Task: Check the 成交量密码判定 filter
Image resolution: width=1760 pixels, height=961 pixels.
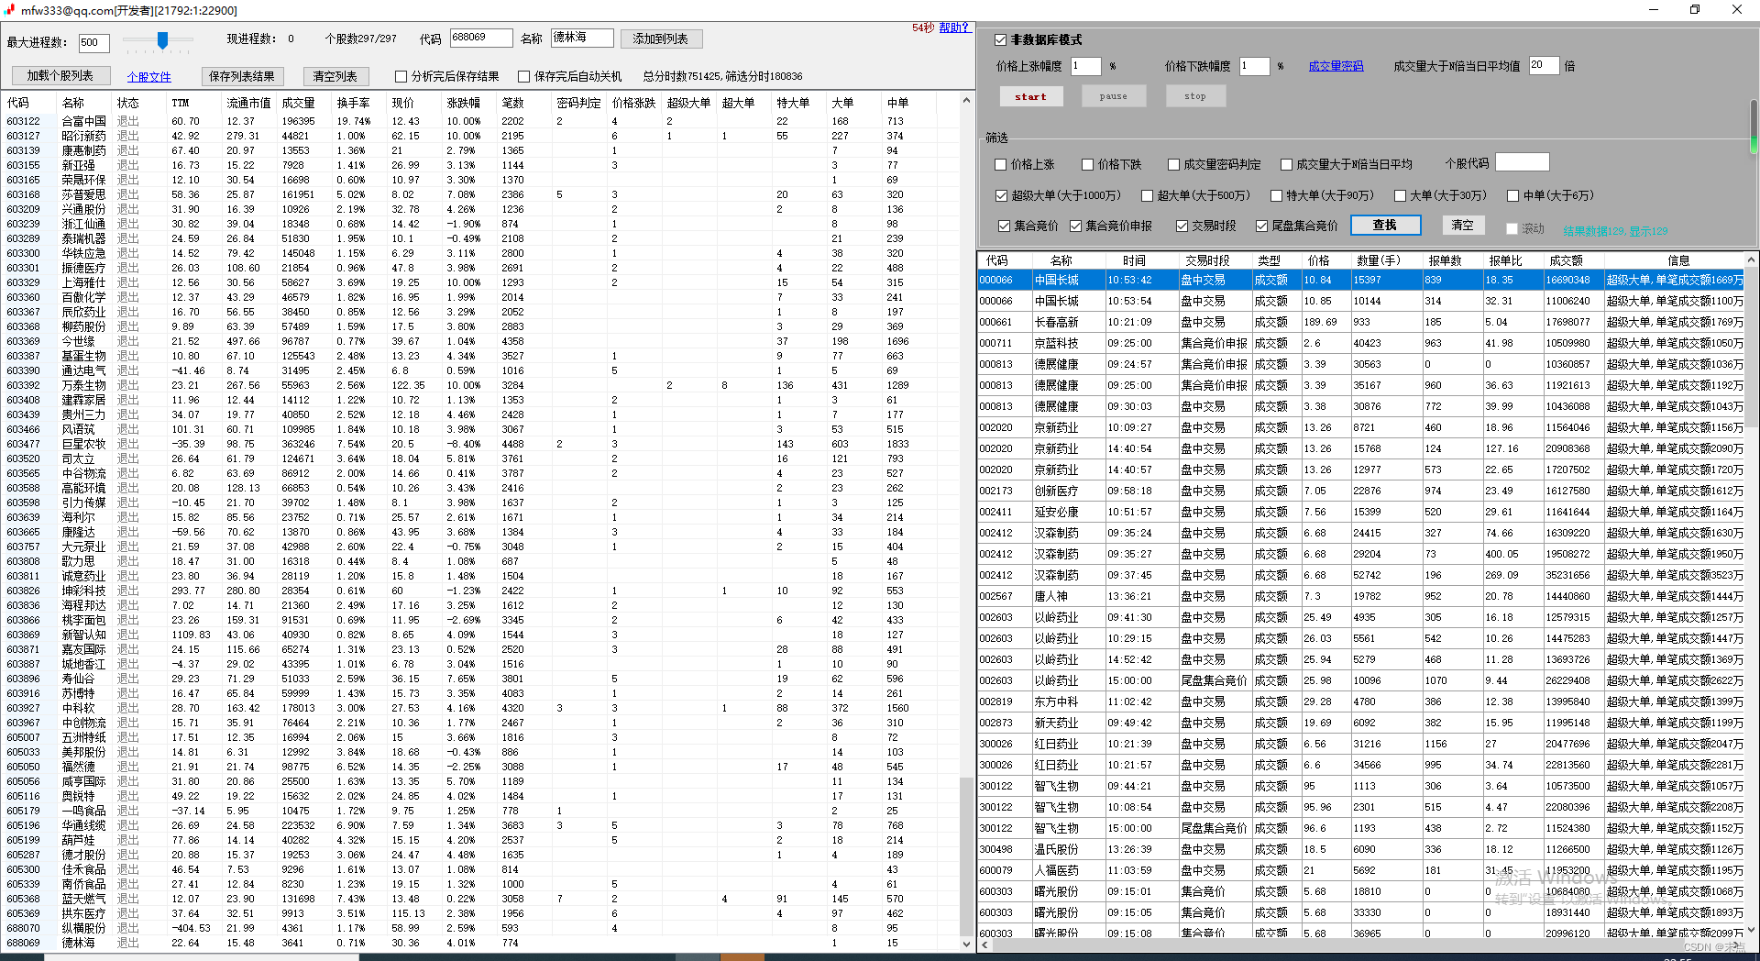Action: (x=1173, y=165)
